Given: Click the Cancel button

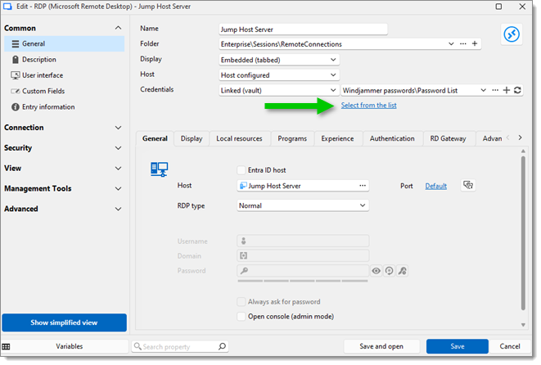Looking at the screenshot, I should pos(510,346).
